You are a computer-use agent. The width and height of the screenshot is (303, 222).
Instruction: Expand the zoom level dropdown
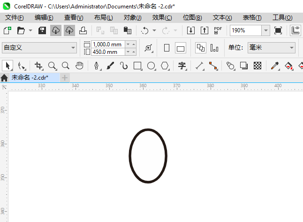pyautogui.click(x=266, y=30)
